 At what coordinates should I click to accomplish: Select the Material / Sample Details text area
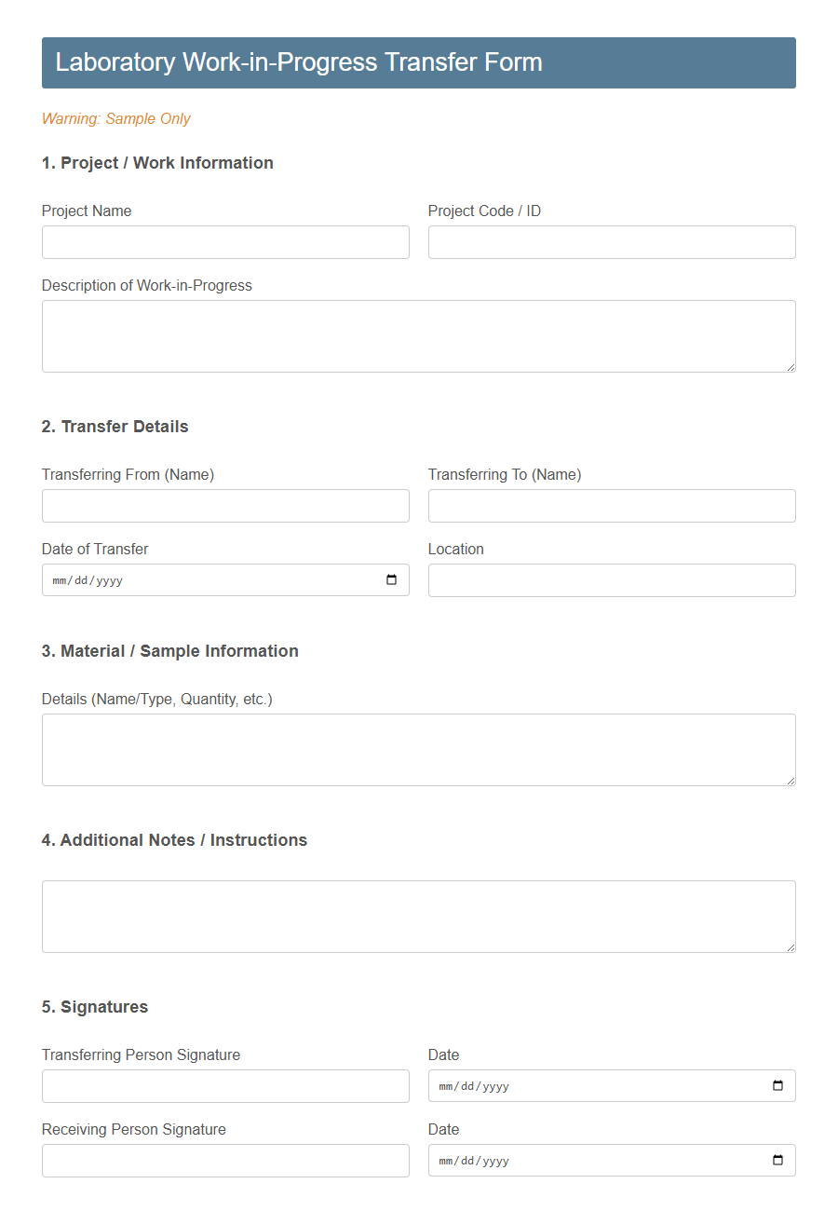tap(419, 749)
